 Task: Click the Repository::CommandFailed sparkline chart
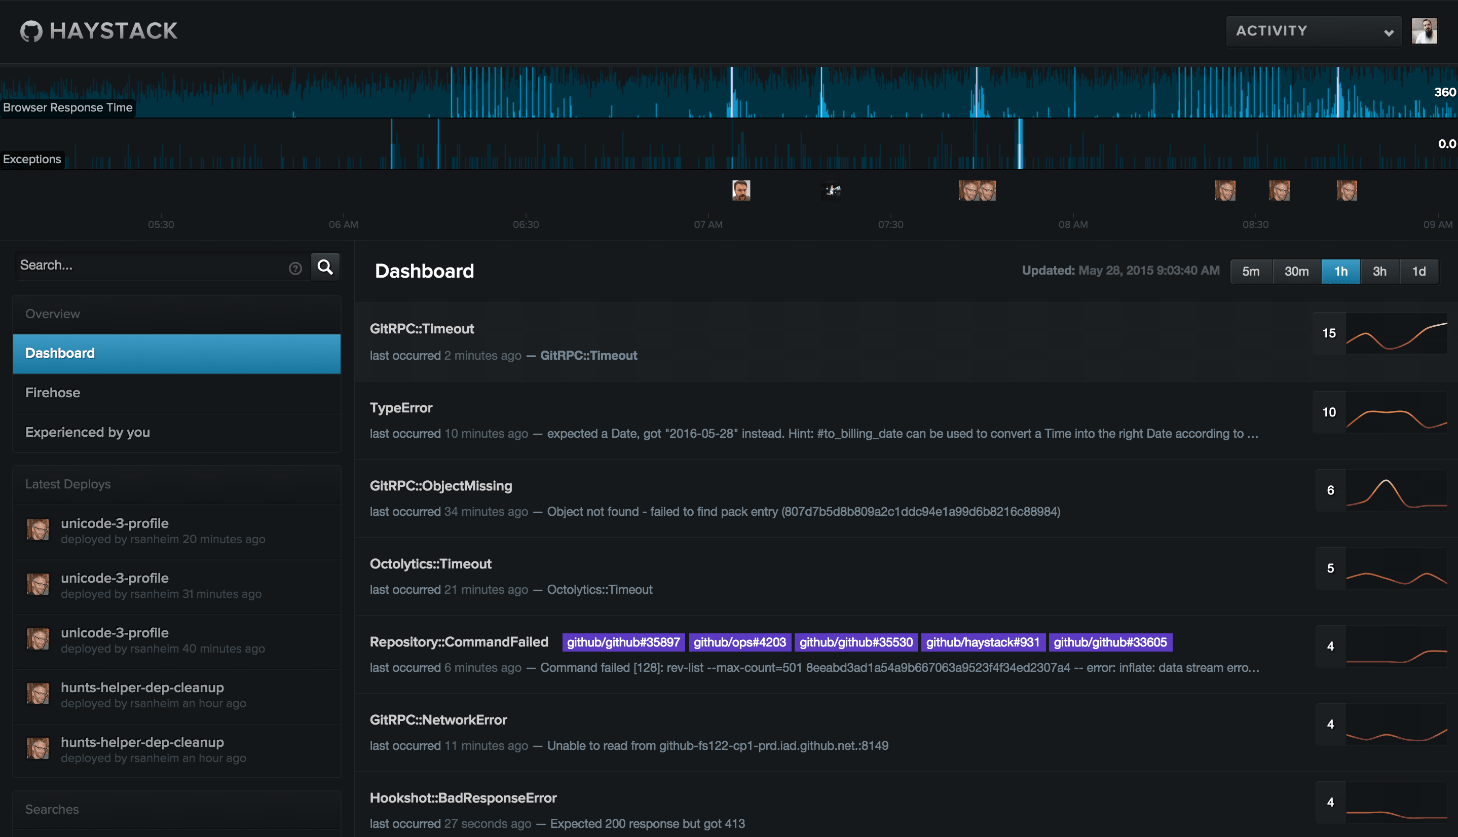[1397, 646]
